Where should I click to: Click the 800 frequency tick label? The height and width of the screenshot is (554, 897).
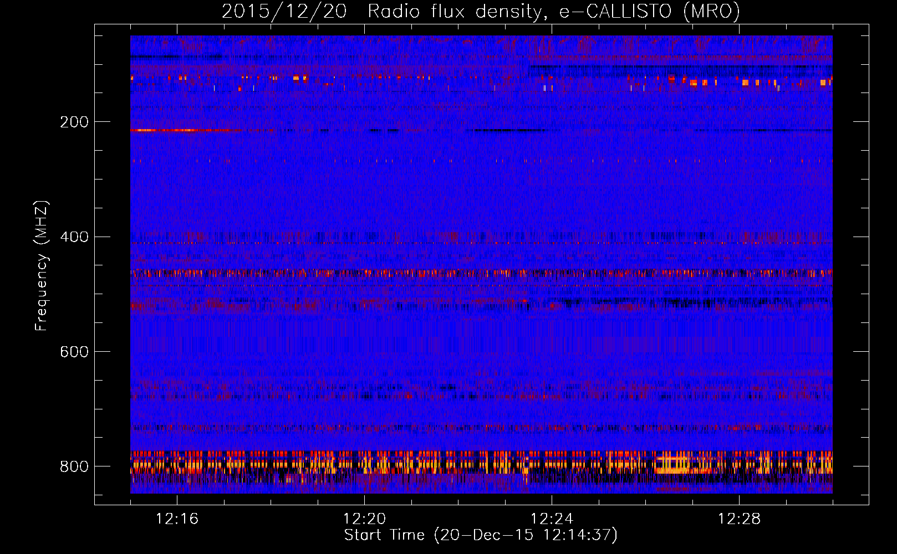point(74,466)
